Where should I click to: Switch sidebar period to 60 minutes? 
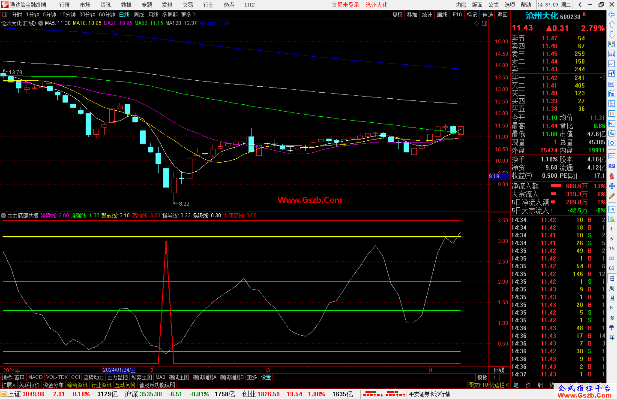tap(611, 268)
